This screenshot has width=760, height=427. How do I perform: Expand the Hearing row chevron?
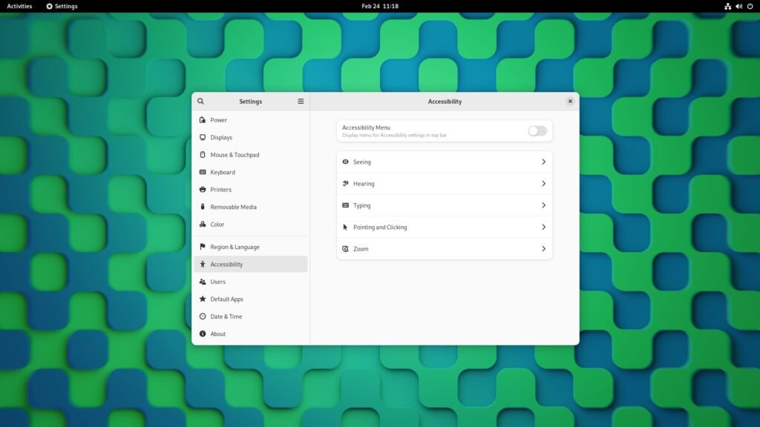click(x=543, y=184)
